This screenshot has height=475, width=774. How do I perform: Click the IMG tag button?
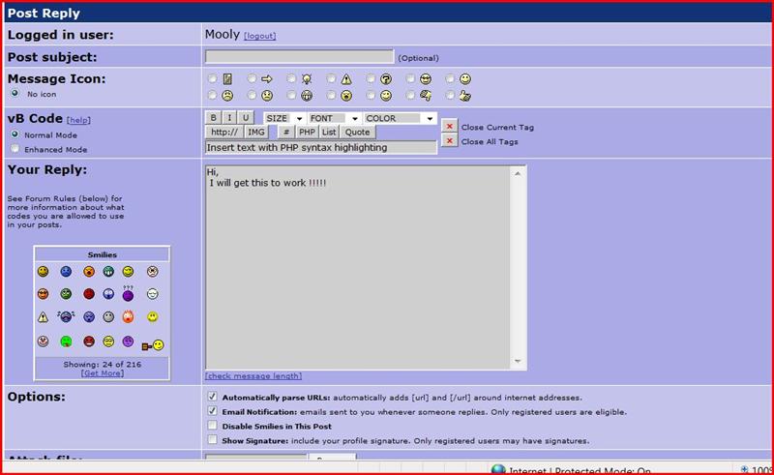[x=256, y=132]
